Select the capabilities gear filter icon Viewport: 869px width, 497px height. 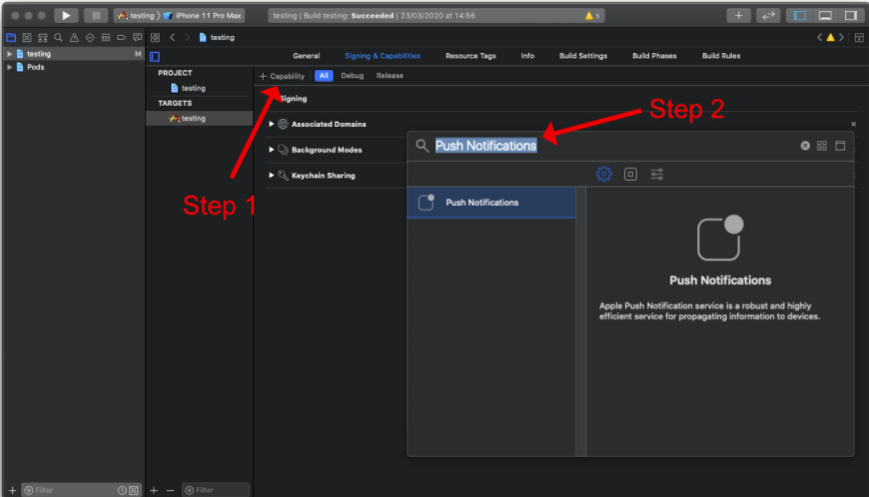(x=603, y=175)
